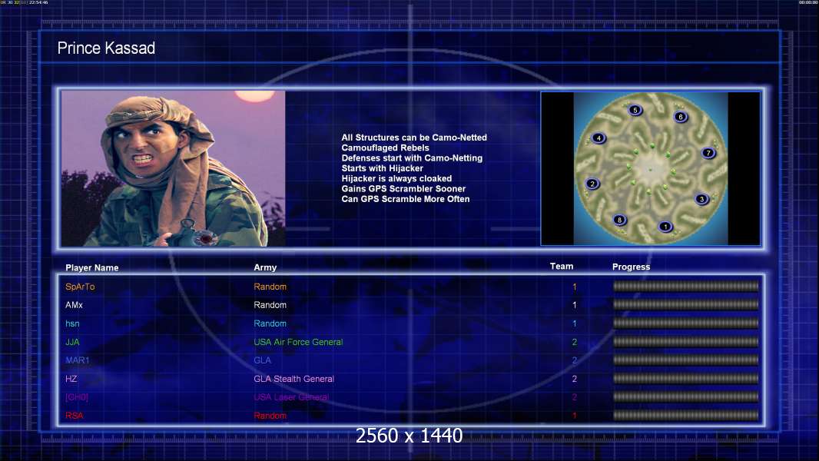
Task: Click start position 1 marker on map
Action: (x=665, y=227)
